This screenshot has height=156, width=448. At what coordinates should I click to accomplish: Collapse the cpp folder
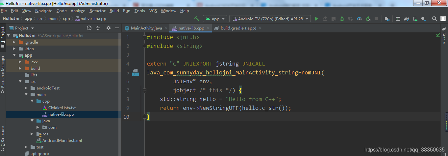32,101
